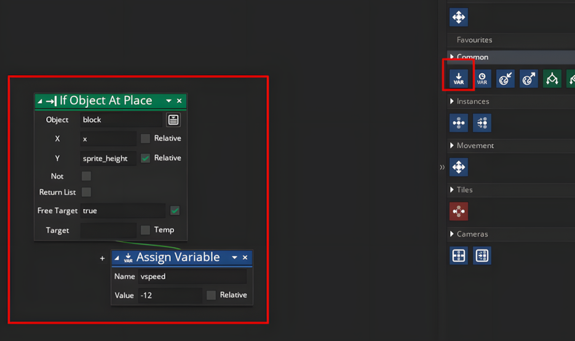
Task: Toggle the X Relative checkbox
Action: (x=146, y=138)
